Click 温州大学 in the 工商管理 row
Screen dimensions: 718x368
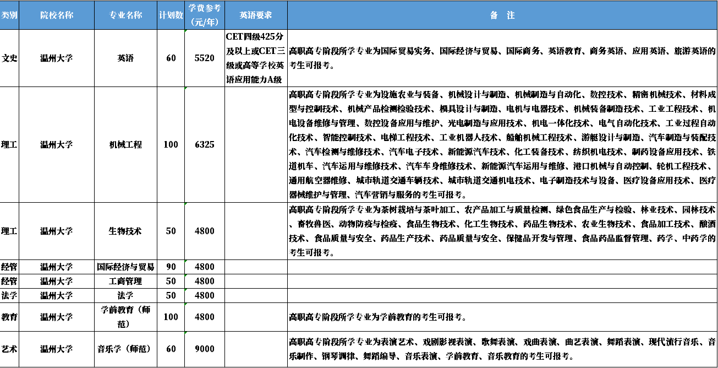click(57, 282)
